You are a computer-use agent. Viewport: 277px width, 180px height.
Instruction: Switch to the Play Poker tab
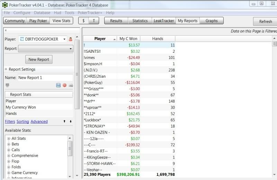[x=38, y=21]
